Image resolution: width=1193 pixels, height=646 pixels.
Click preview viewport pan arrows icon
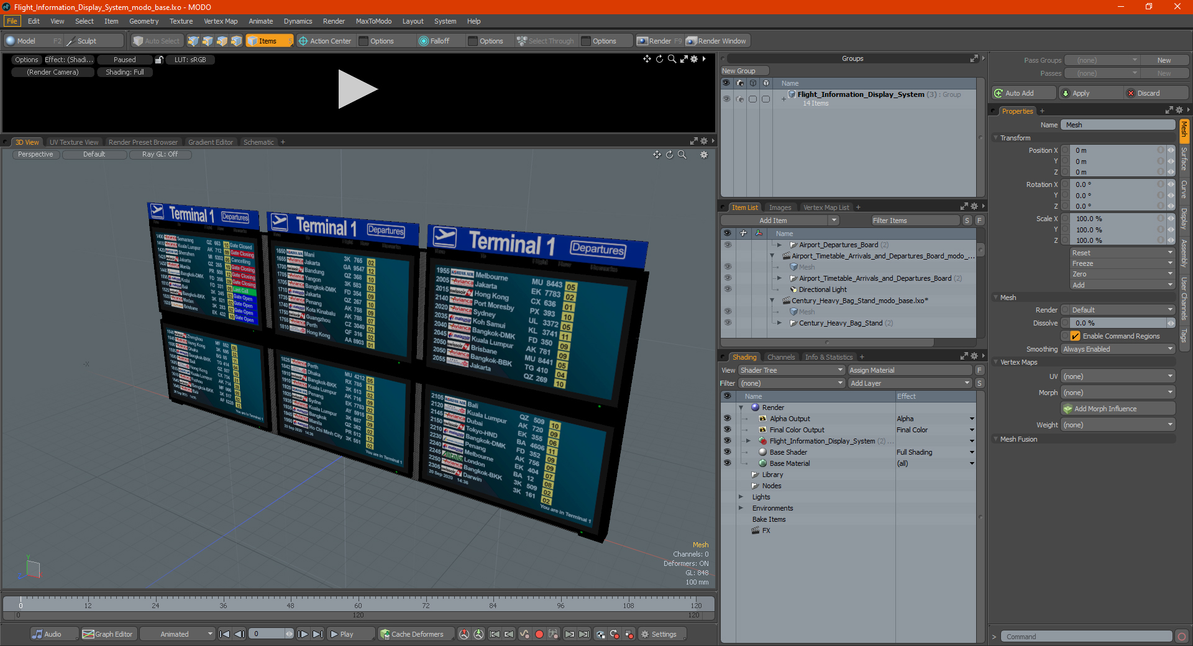(647, 59)
